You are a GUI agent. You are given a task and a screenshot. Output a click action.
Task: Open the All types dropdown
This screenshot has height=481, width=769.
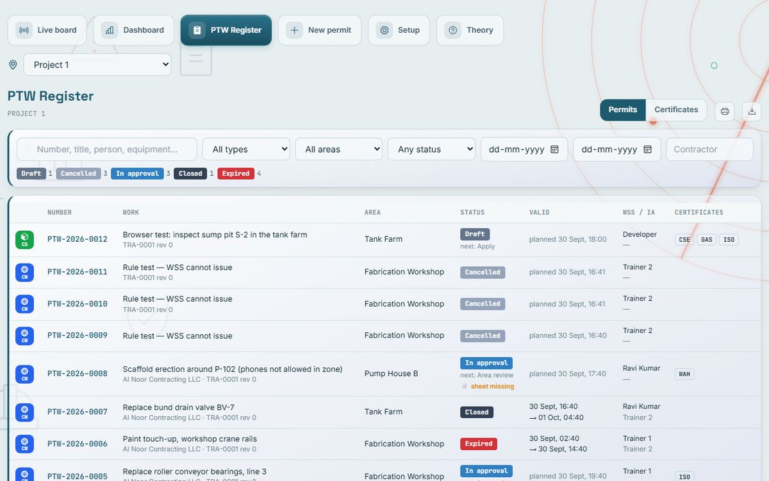click(x=246, y=149)
